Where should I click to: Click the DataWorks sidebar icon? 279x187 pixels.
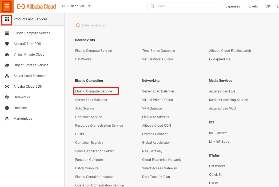tap(7, 97)
